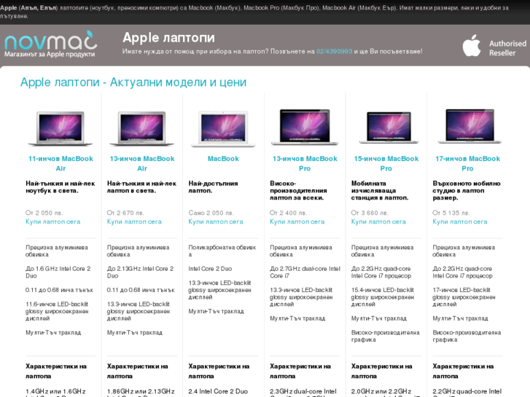Viewport: 530px width, 397px height.
Task: Click price text 'От 2 670 лв.'
Action: (125, 213)
